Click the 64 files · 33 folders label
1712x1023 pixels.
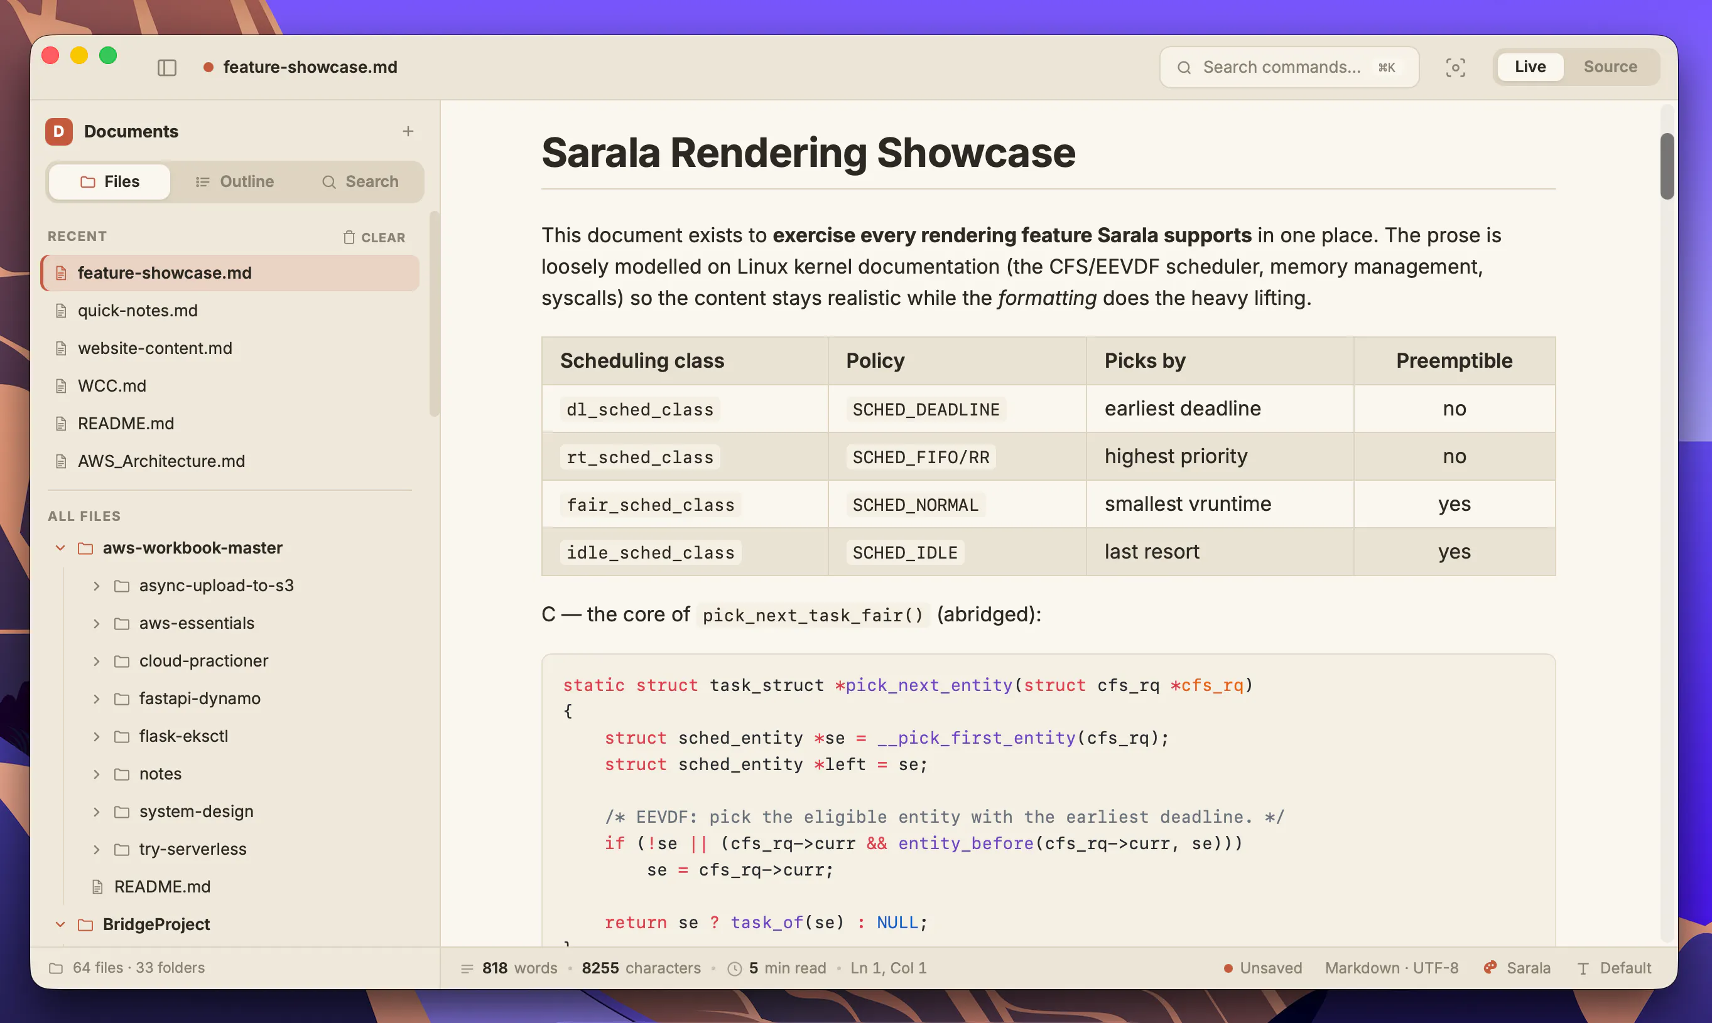click(x=139, y=968)
